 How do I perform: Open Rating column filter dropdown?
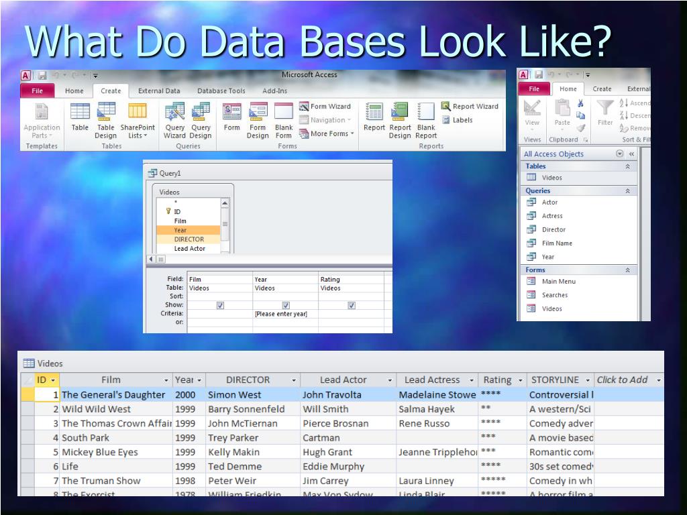pos(521,380)
